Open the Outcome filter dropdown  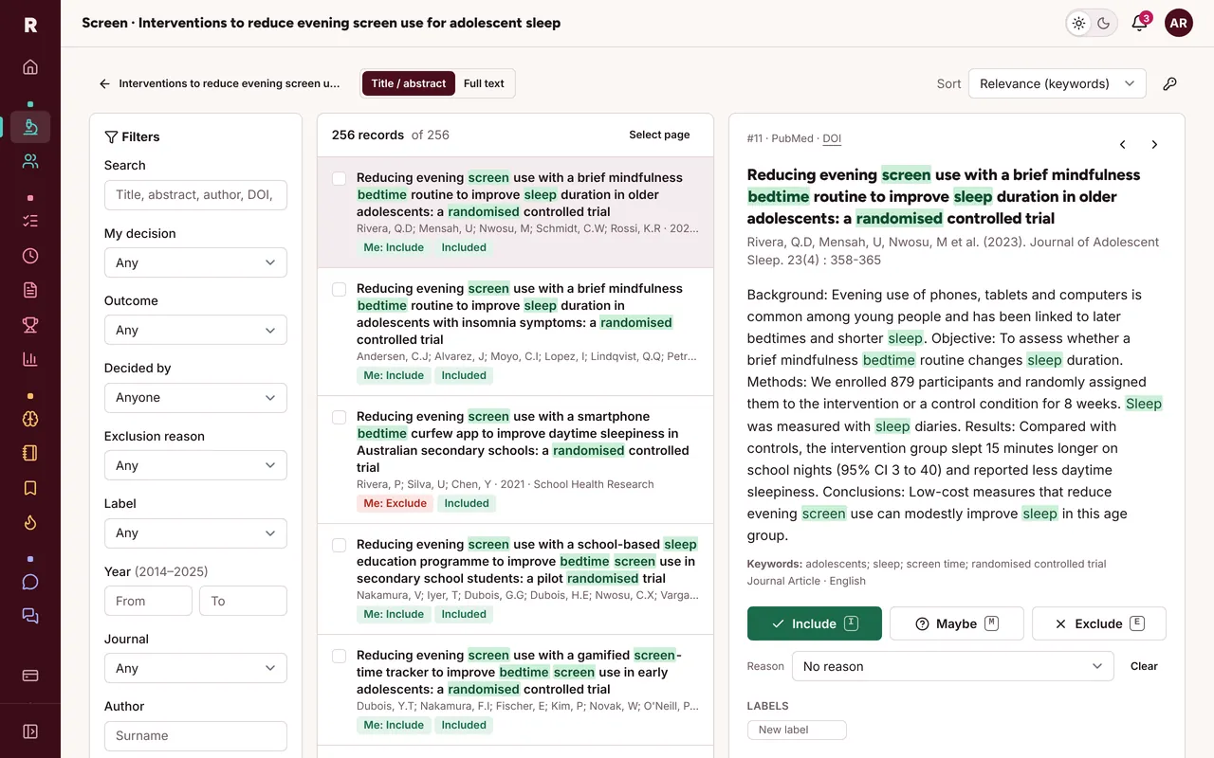[x=195, y=330]
